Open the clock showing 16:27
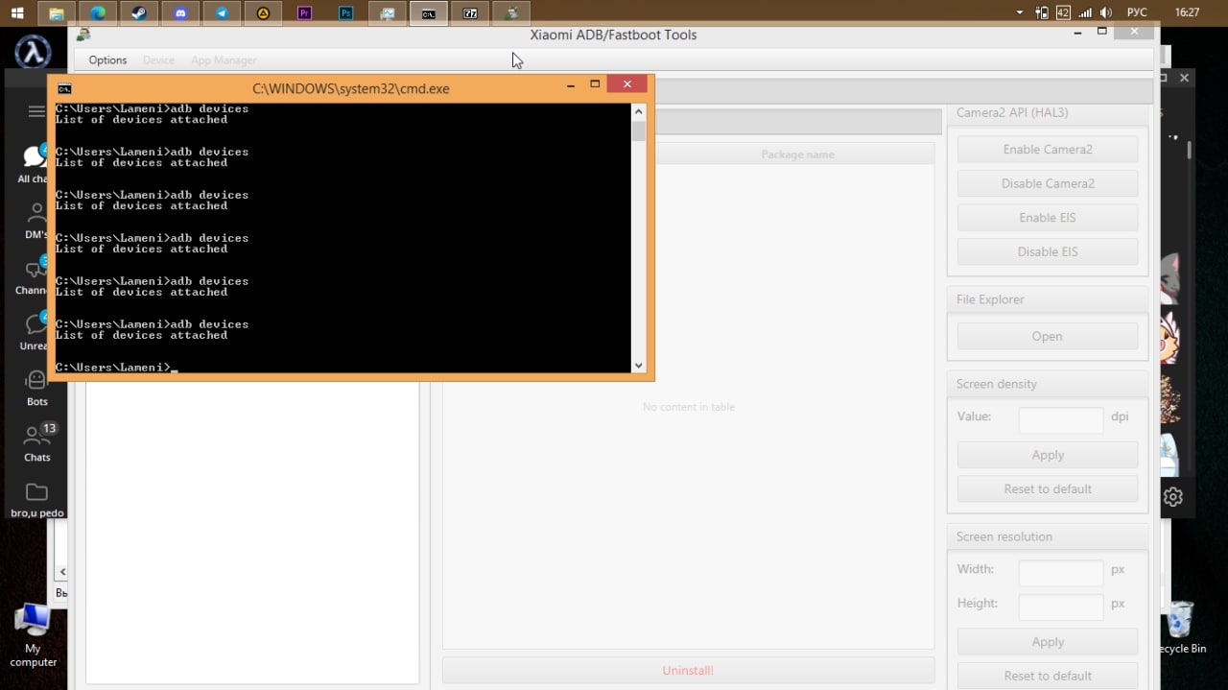The width and height of the screenshot is (1228, 690). pyautogui.click(x=1187, y=13)
